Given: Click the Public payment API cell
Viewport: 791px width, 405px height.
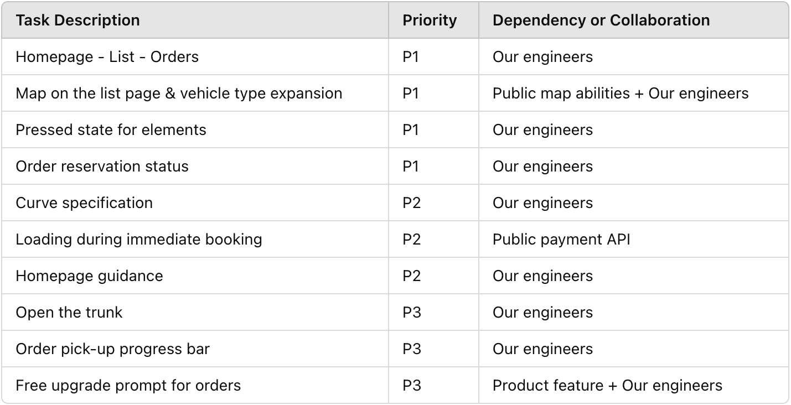Looking at the screenshot, I should [633, 239].
